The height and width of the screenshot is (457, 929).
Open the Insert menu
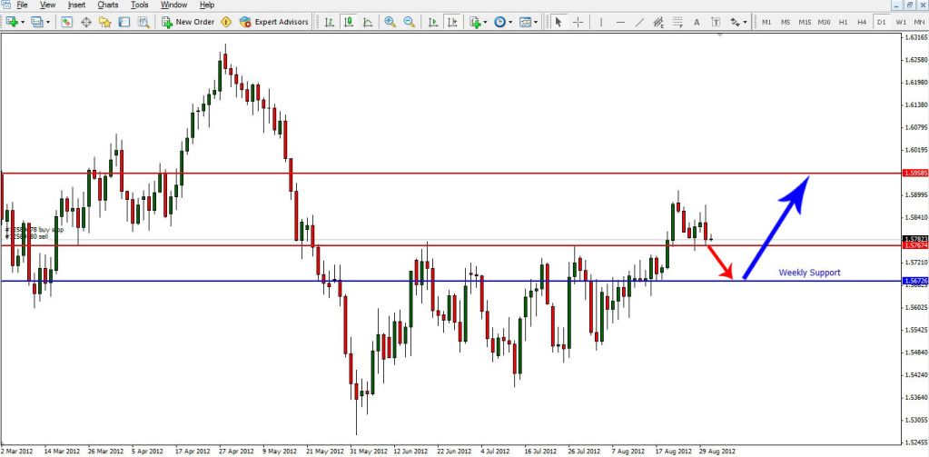pyautogui.click(x=76, y=5)
